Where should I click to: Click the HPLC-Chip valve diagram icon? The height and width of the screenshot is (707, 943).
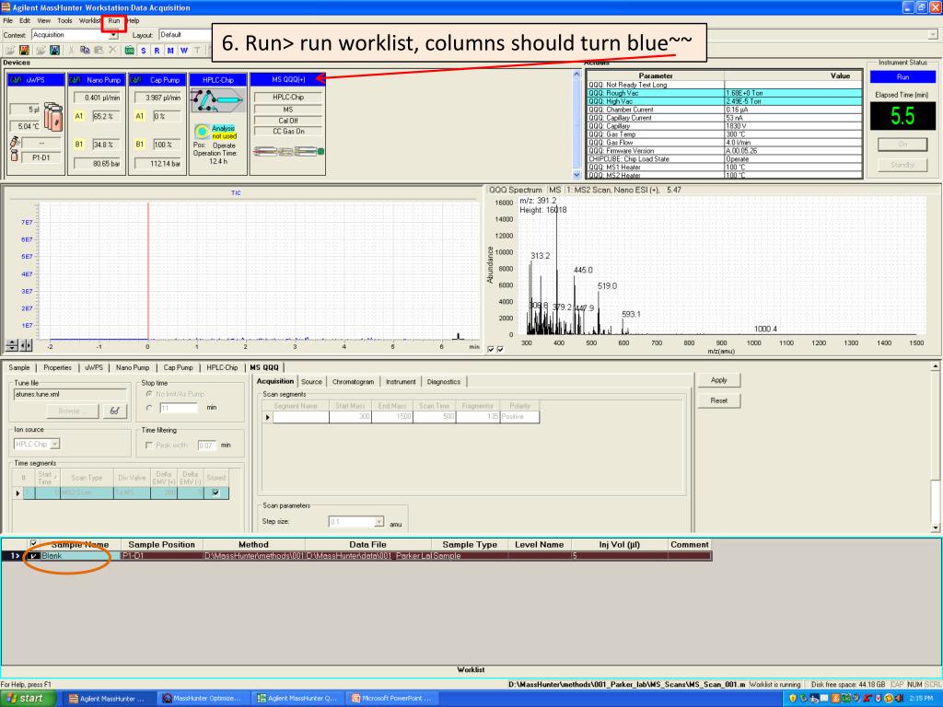tap(217, 100)
